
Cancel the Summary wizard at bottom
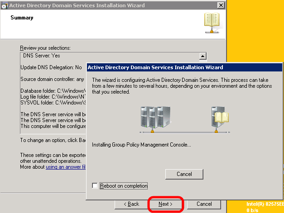[x=204, y=204]
